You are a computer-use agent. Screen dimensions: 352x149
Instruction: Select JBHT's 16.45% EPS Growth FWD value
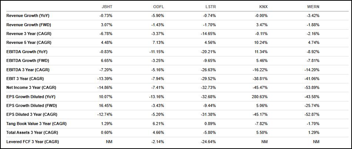[105, 105]
